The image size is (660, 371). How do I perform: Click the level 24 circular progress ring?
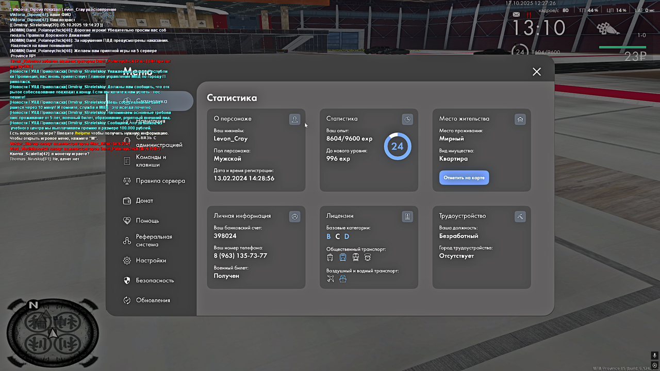tap(397, 146)
